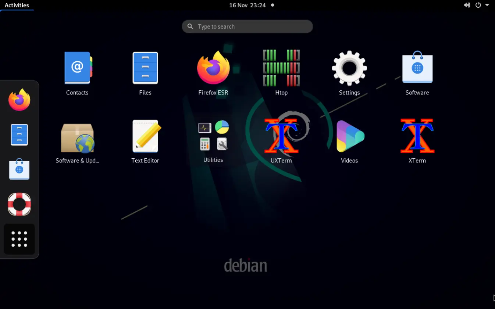Open the Utilities app folder

[x=213, y=136]
